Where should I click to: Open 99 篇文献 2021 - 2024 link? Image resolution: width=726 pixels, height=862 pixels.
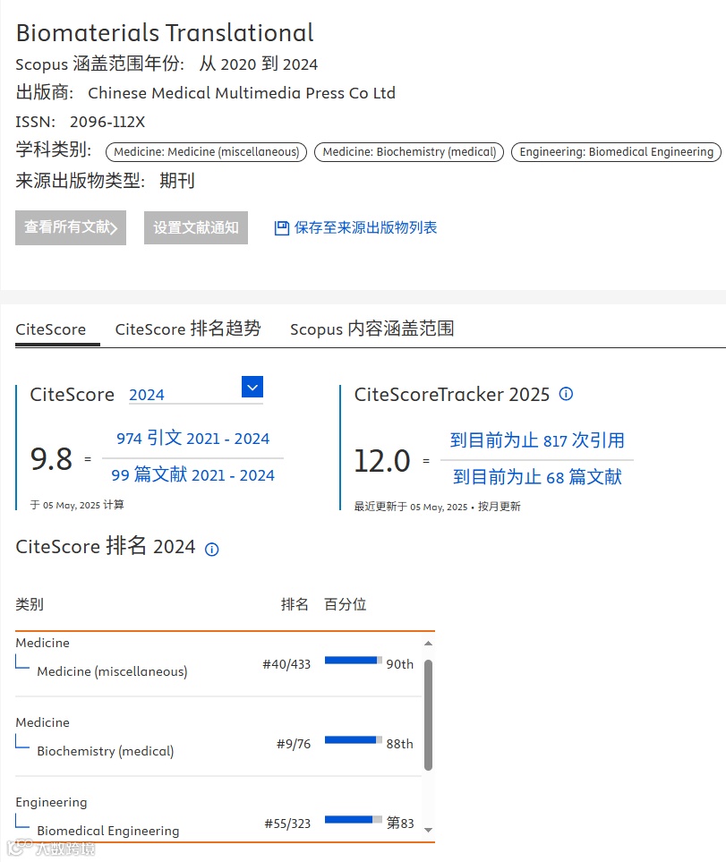pyautogui.click(x=192, y=474)
